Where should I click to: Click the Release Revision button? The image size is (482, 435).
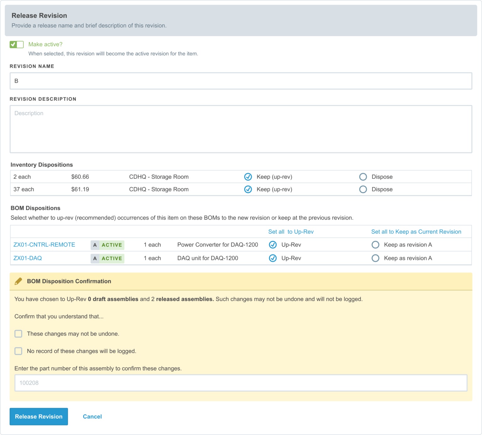tap(39, 416)
